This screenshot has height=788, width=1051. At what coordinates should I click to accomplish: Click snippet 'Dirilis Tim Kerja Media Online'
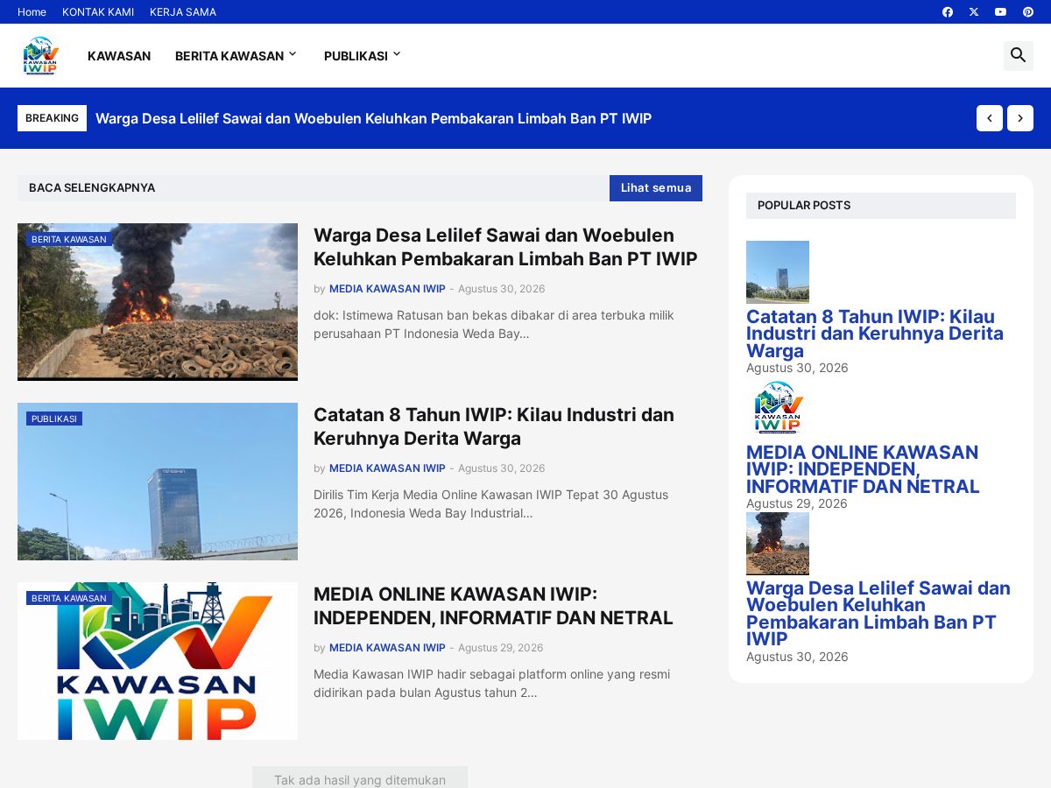[490, 503]
